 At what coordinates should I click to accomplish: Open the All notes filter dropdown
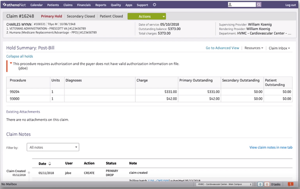[53, 147]
